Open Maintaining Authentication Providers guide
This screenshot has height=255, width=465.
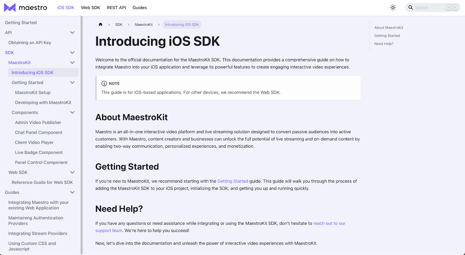click(x=36, y=221)
